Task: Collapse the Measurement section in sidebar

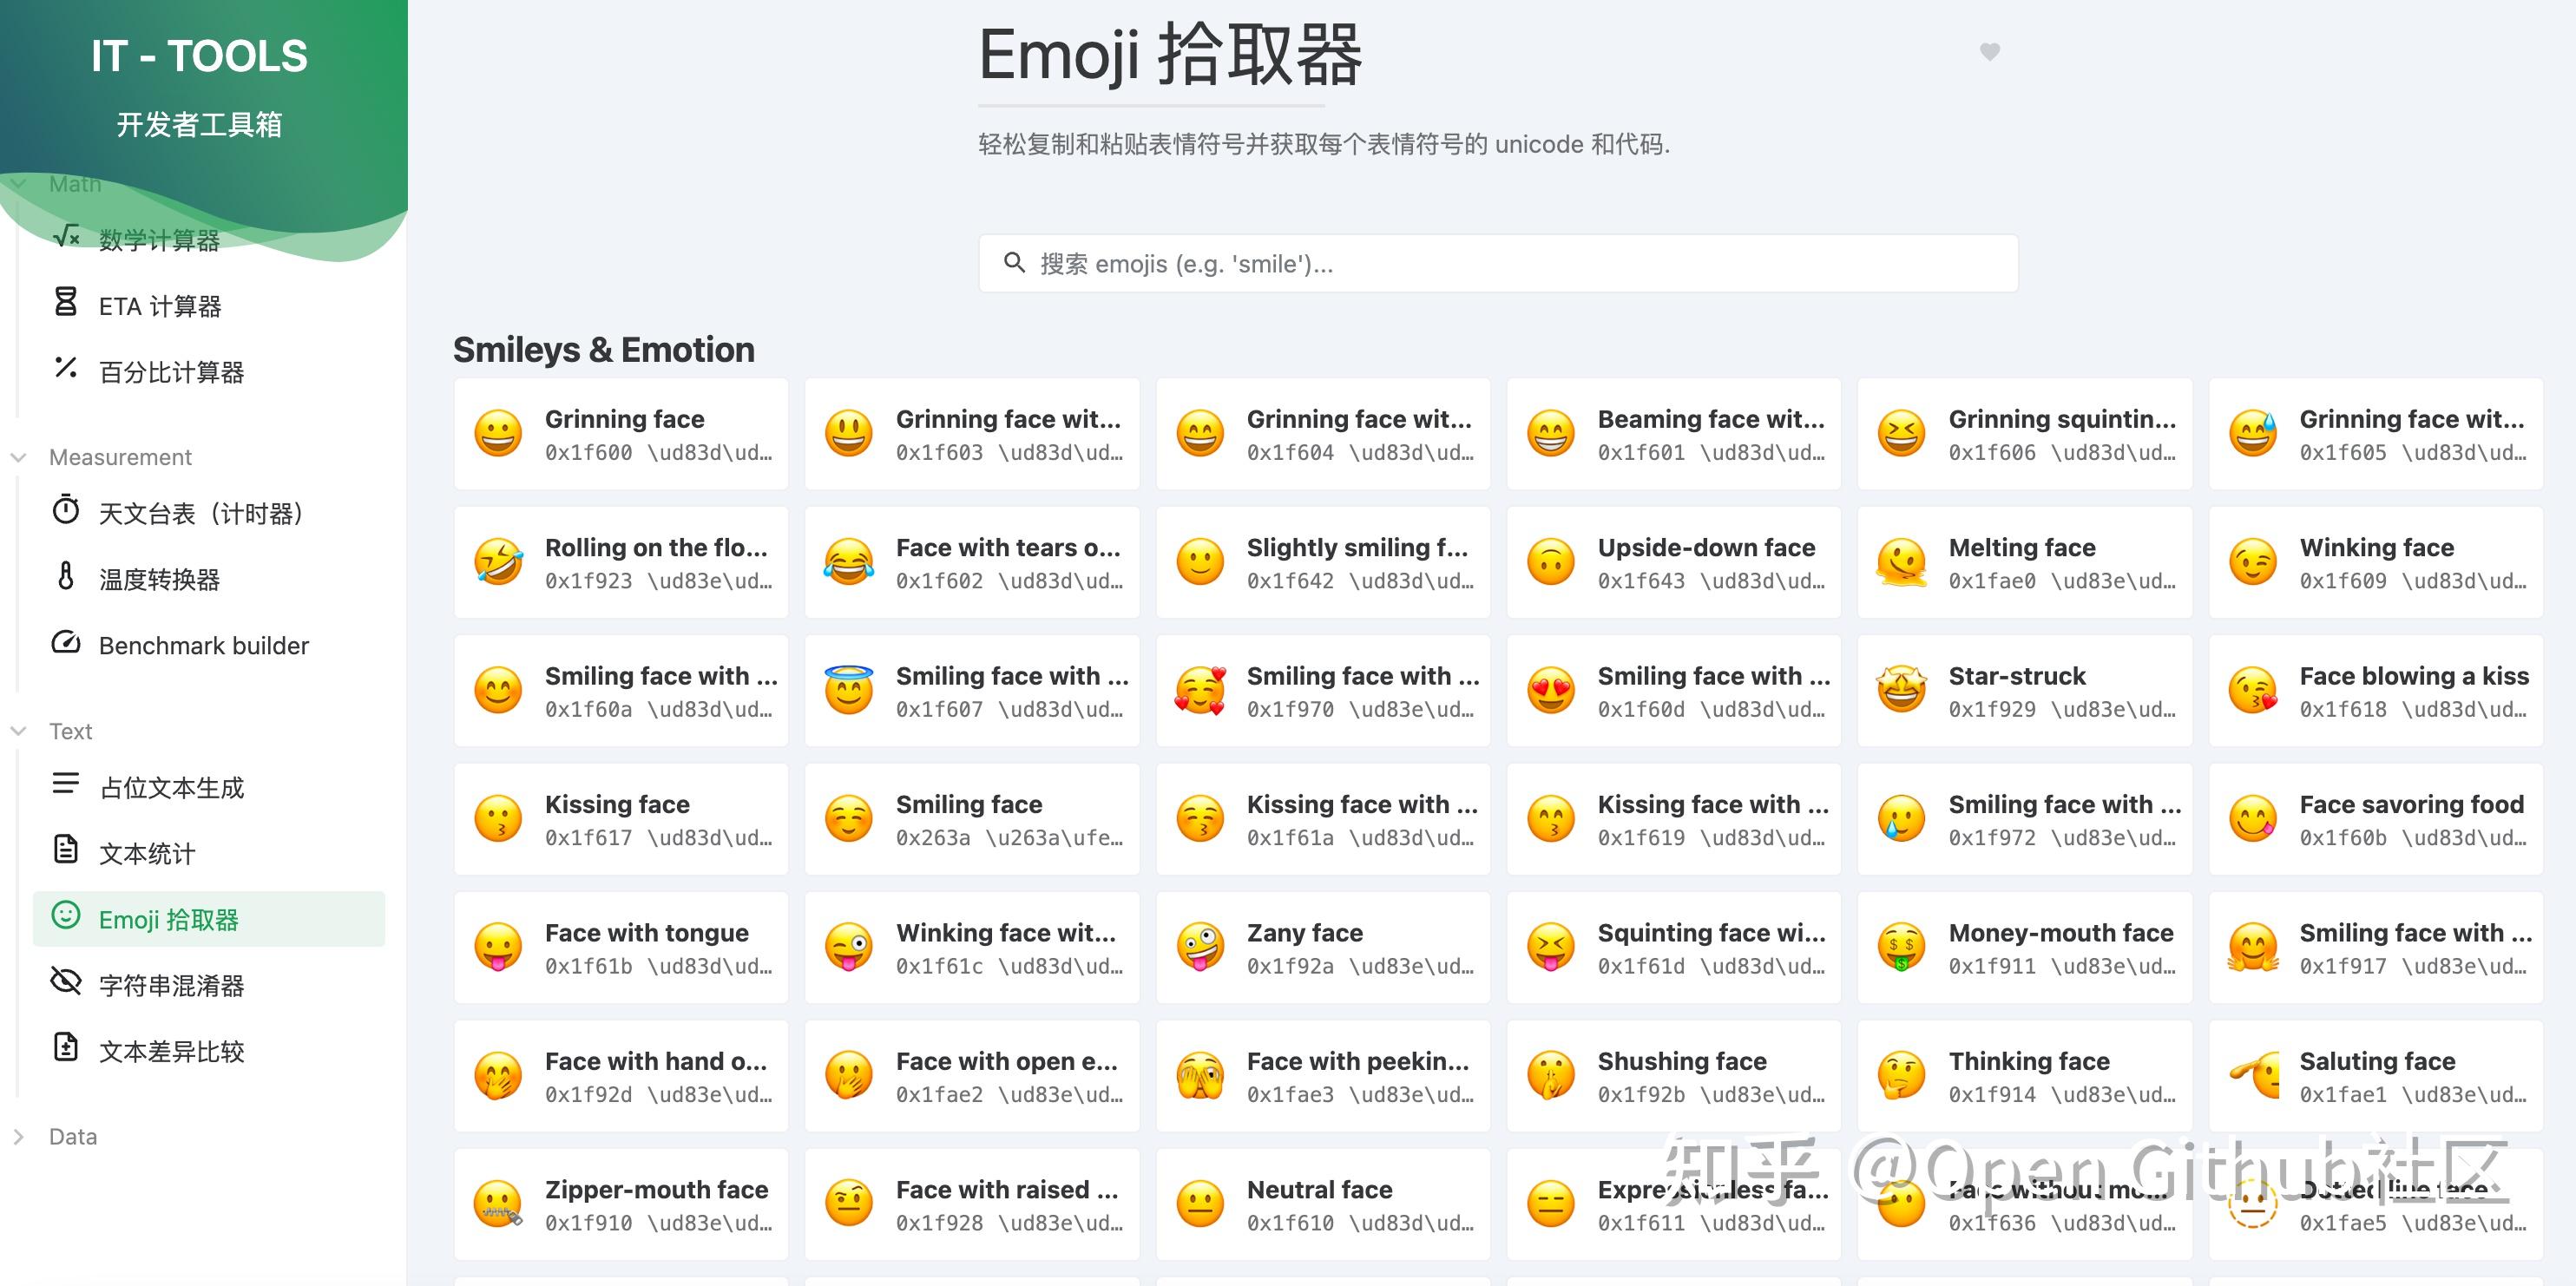Action: click(x=19, y=457)
